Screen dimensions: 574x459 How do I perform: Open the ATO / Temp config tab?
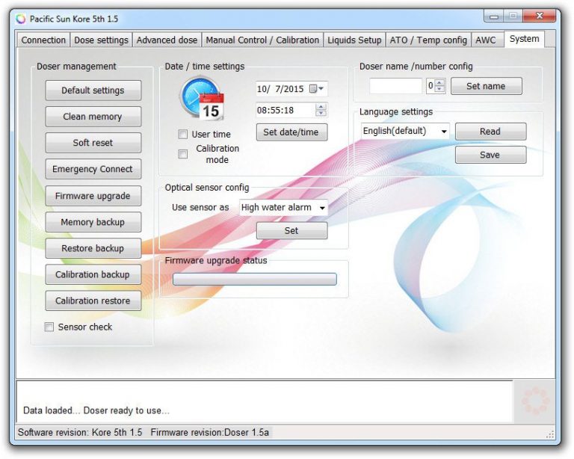pos(428,40)
